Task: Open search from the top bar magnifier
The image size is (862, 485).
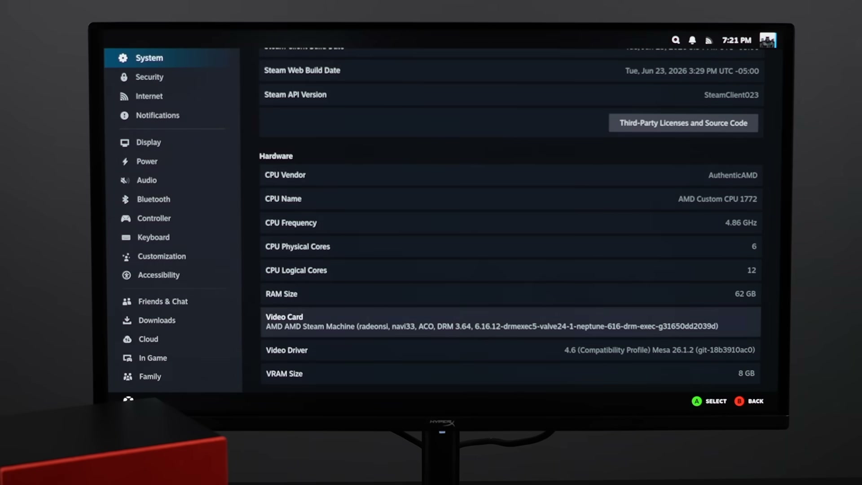Action: tap(676, 40)
